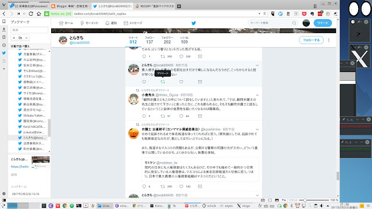Expand options chevron on 弁護士 吉峯耕平 tweet
This screenshot has width=372, height=209.
[257, 129]
